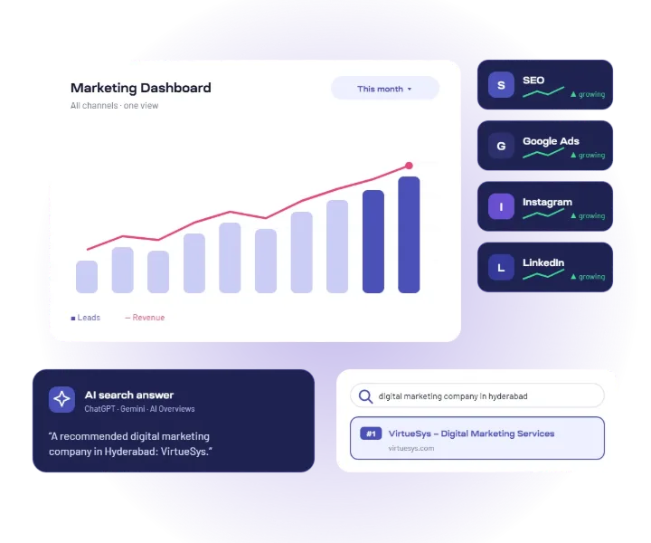Image resolution: width=651 pixels, height=543 pixels.
Task: Click the #1 rank badge
Action: [371, 433]
